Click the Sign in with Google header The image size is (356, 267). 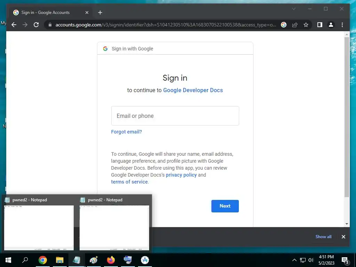tap(132, 49)
